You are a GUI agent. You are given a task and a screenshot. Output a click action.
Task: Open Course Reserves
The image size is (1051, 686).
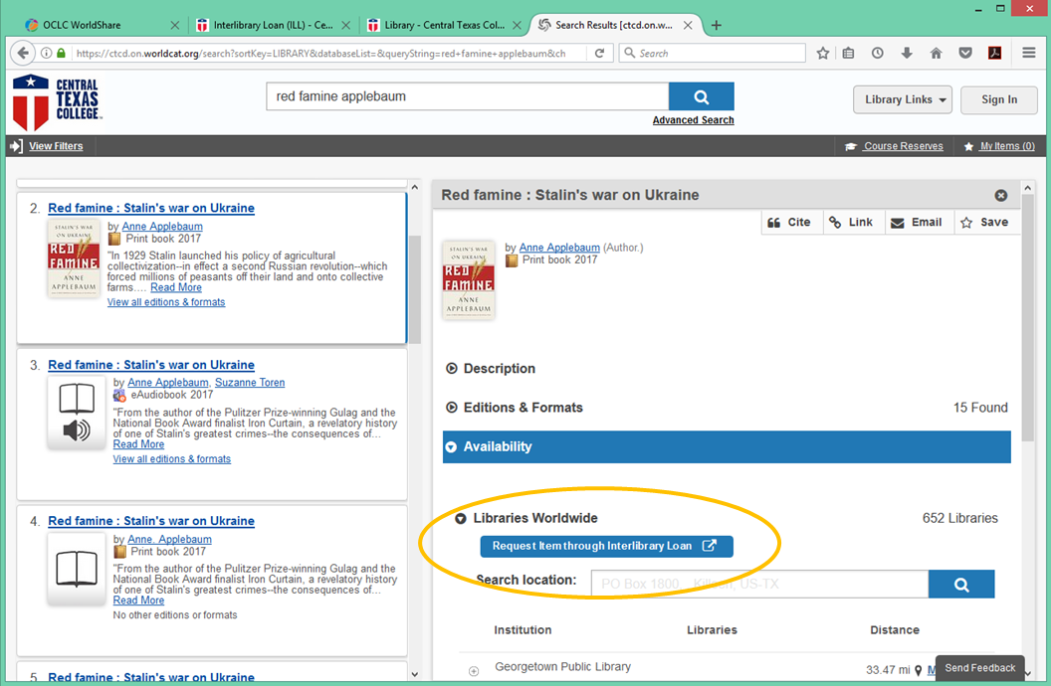894,146
